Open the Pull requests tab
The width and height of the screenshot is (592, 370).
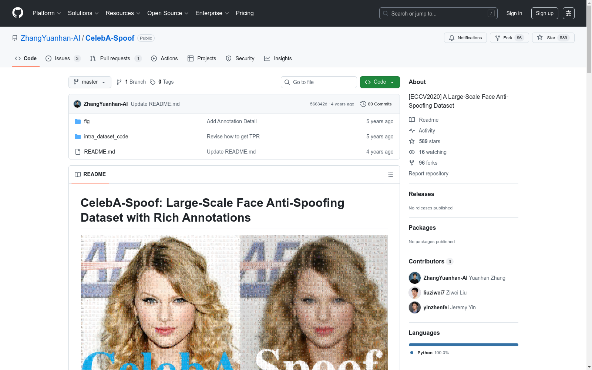pyautogui.click(x=116, y=58)
